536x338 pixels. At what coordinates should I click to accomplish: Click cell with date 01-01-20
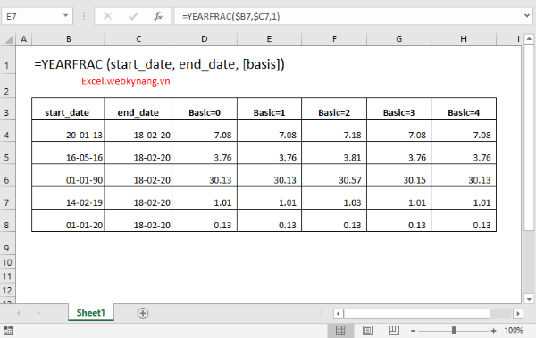coord(68,220)
